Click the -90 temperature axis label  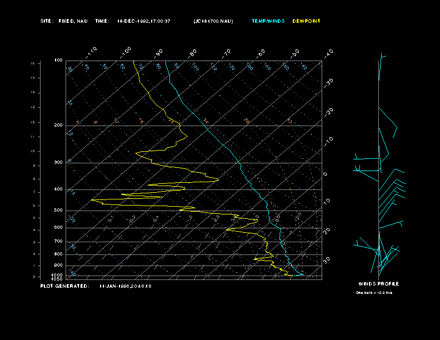(x=158, y=53)
